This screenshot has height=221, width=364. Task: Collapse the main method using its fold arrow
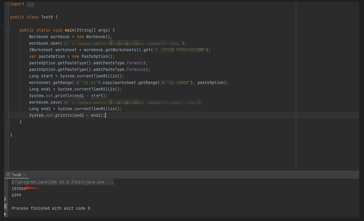(x=8, y=30)
